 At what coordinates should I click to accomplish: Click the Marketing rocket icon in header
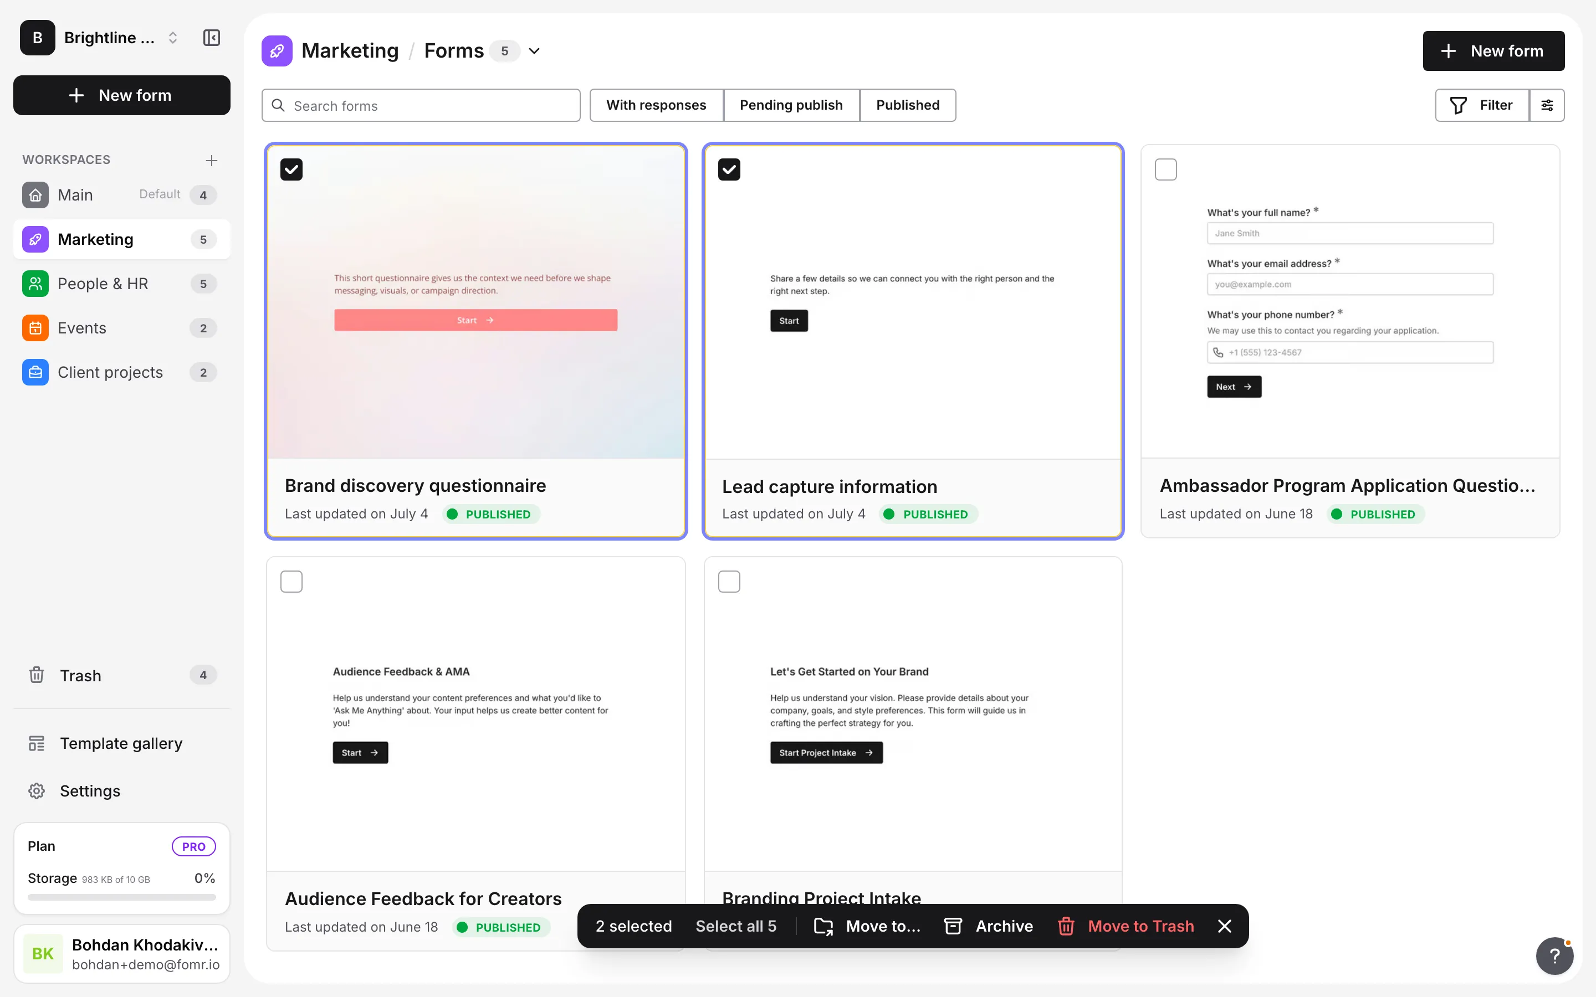click(277, 51)
